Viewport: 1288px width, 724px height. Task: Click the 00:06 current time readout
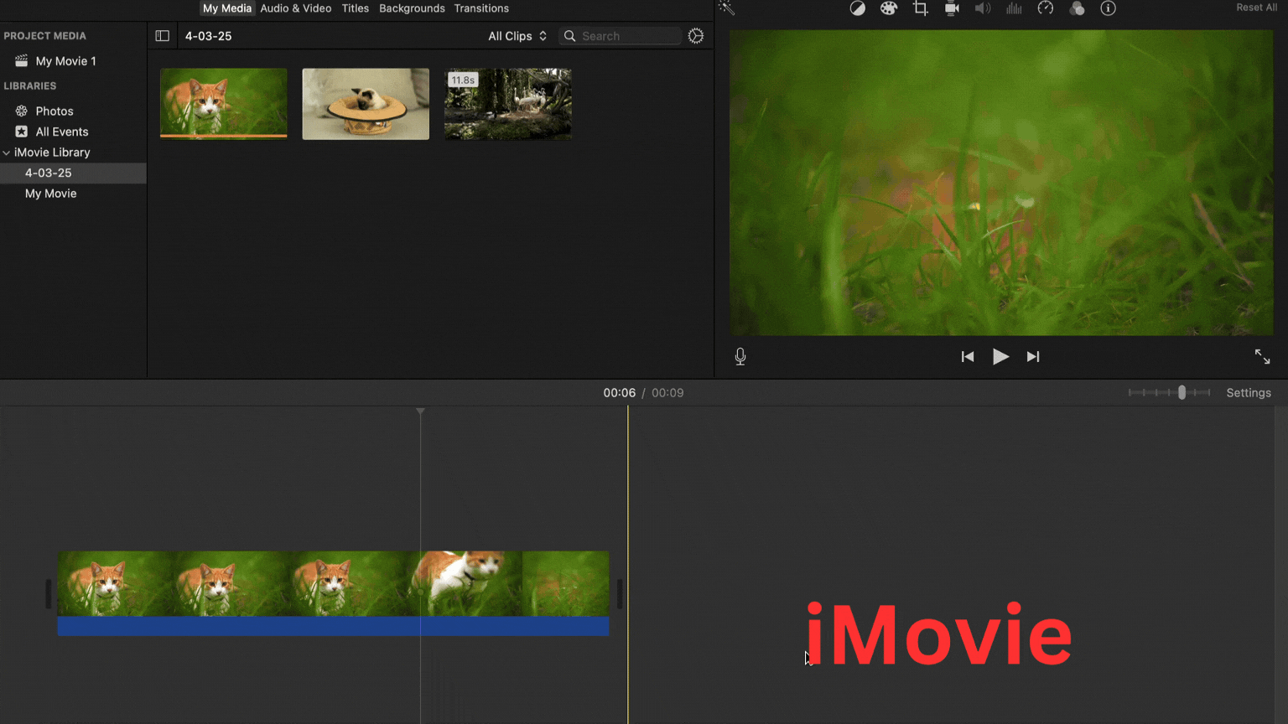620,393
